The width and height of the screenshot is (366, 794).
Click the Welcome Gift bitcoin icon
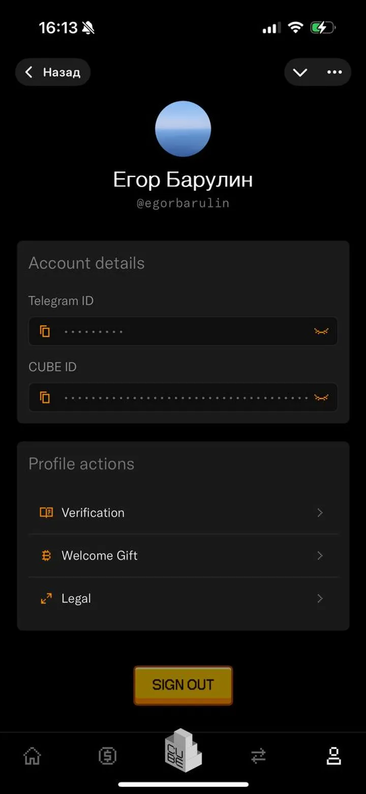[46, 556]
